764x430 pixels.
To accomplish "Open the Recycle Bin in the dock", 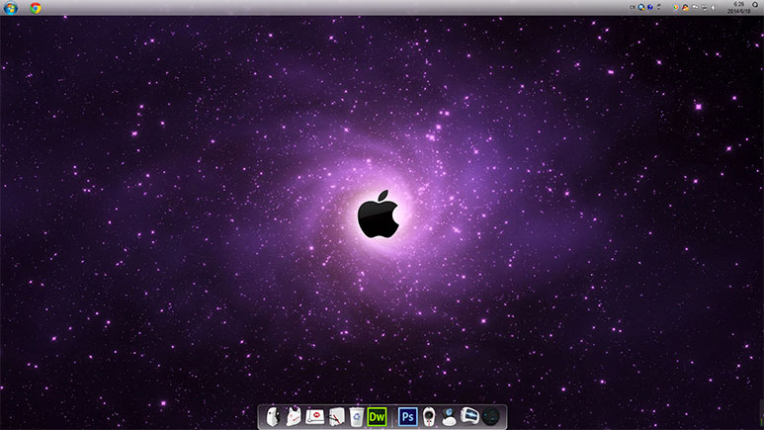I will coord(357,417).
